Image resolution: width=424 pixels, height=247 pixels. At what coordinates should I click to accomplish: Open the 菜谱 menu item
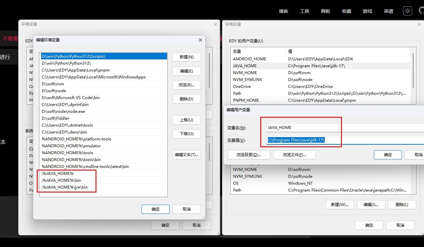tap(389, 11)
